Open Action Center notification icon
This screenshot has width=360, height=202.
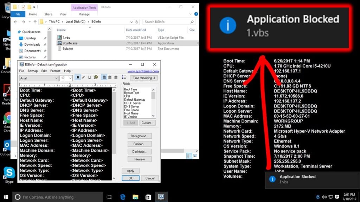[x=337, y=197]
